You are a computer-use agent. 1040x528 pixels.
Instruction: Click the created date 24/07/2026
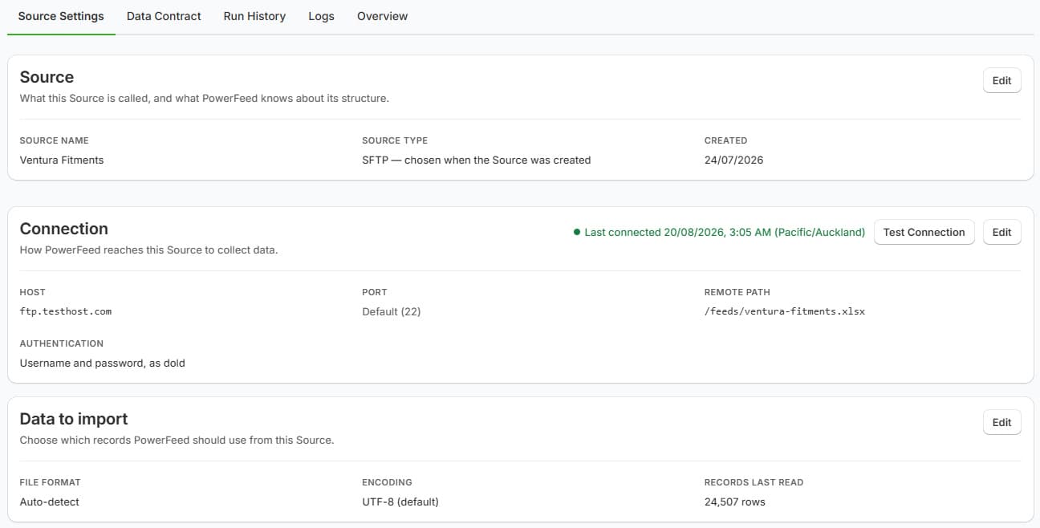(733, 160)
